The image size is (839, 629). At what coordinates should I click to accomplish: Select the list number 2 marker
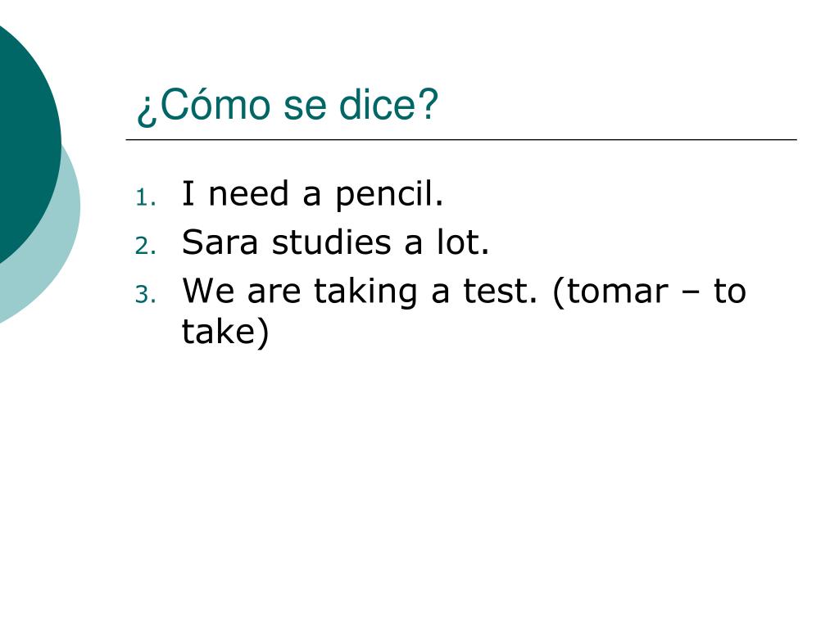pos(146,246)
